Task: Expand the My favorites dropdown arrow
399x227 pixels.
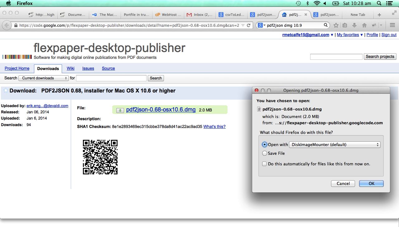Action: (x=362, y=35)
